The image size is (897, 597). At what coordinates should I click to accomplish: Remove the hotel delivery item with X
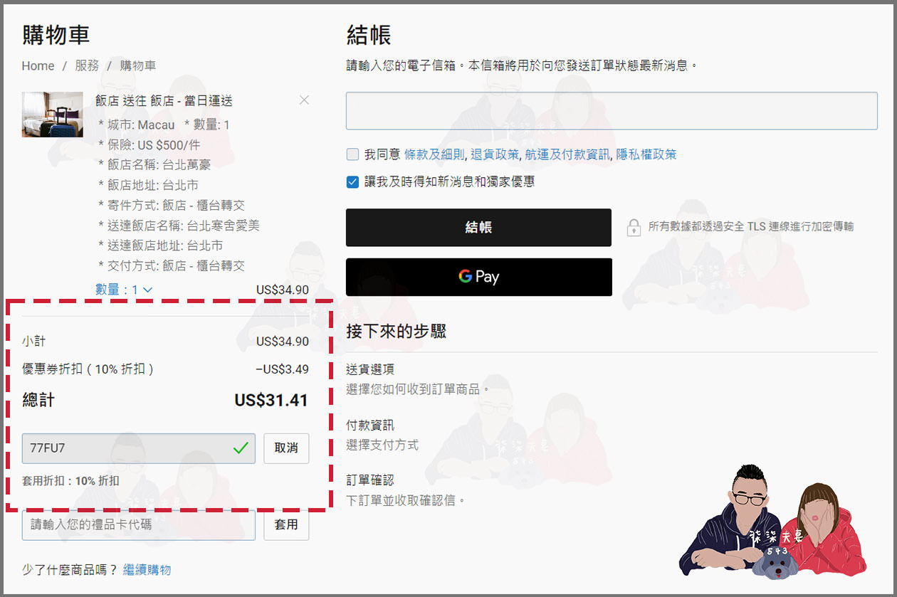click(304, 100)
